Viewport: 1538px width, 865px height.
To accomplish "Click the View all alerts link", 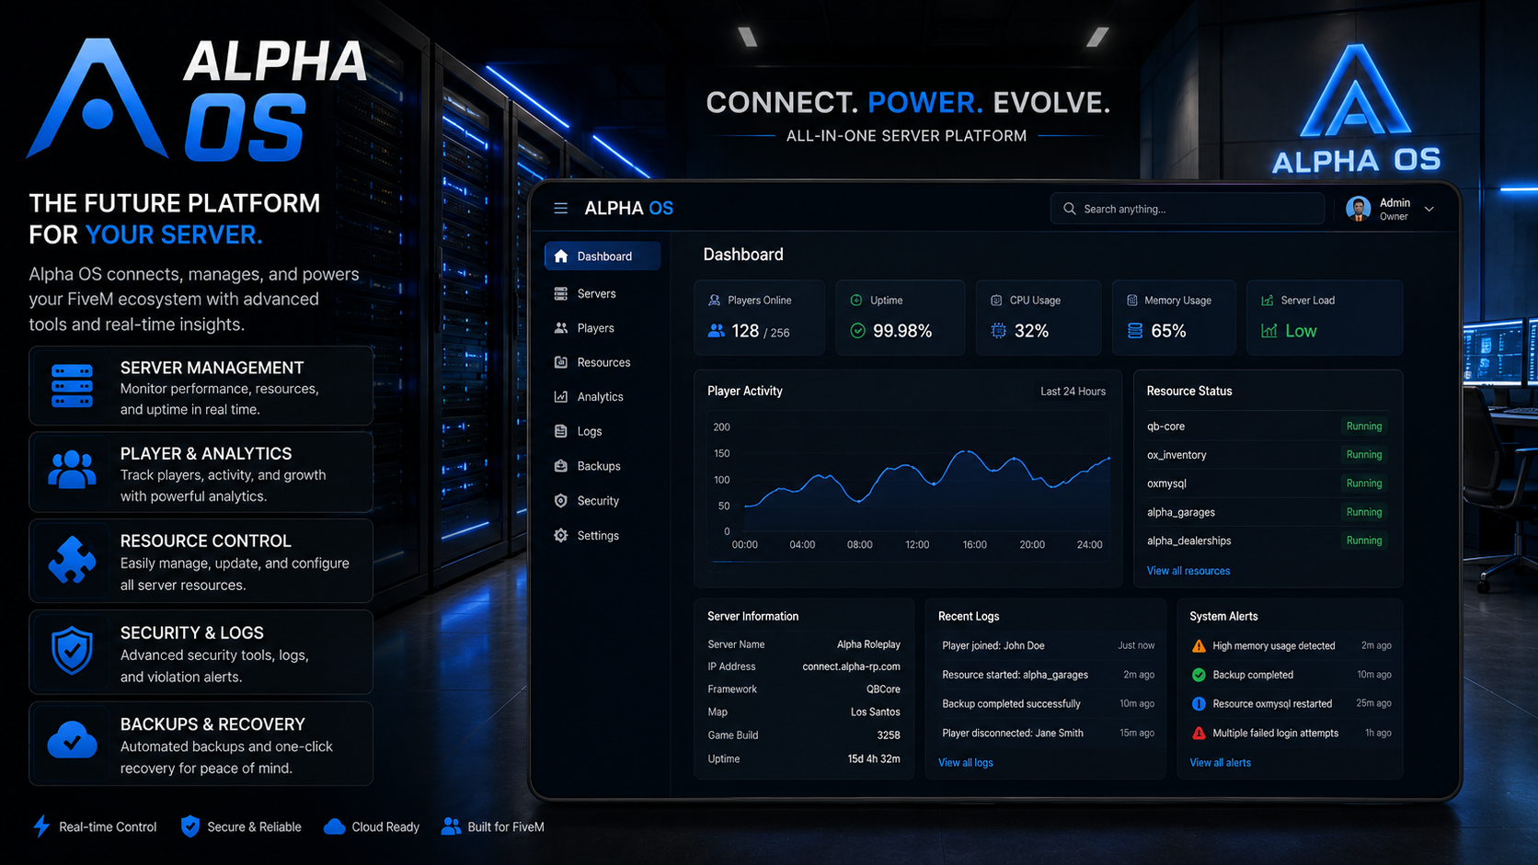I will pos(1220,763).
